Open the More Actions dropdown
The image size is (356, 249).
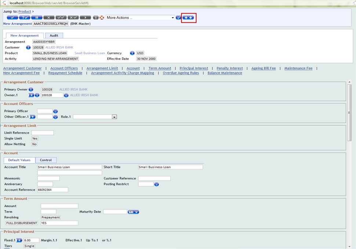coord(173,18)
